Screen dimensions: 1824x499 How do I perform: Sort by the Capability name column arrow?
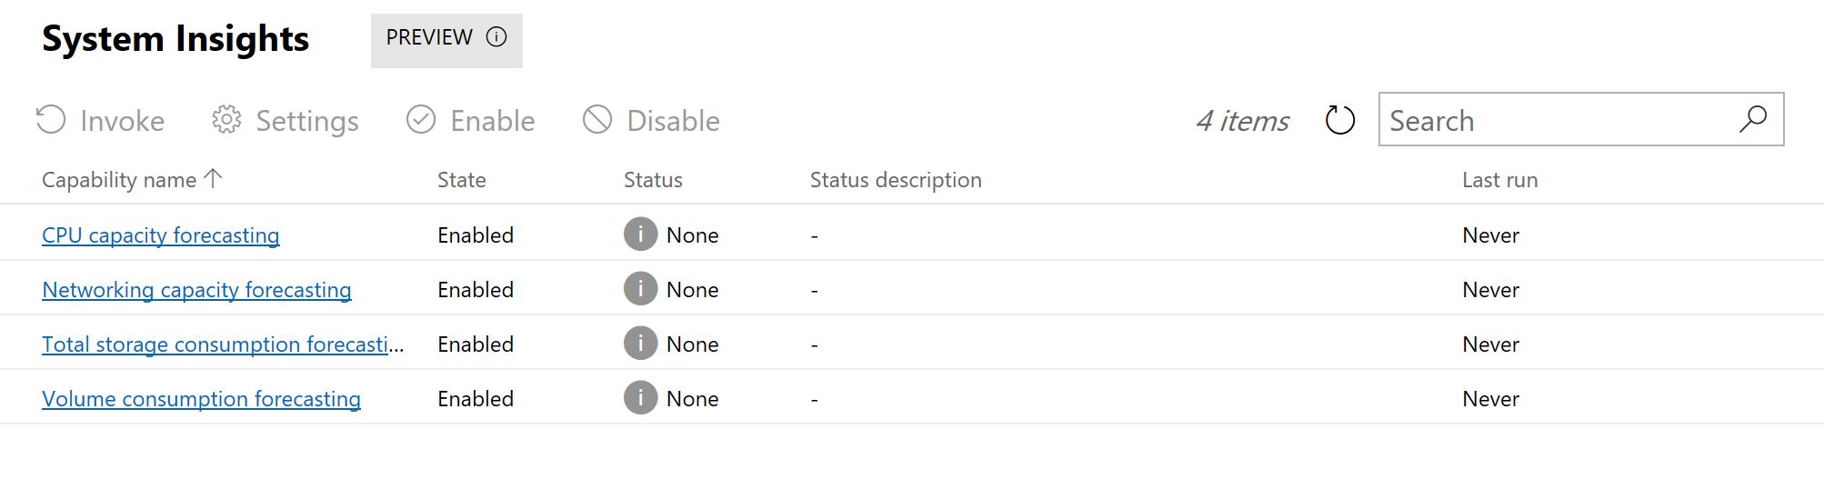pos(213,179)
